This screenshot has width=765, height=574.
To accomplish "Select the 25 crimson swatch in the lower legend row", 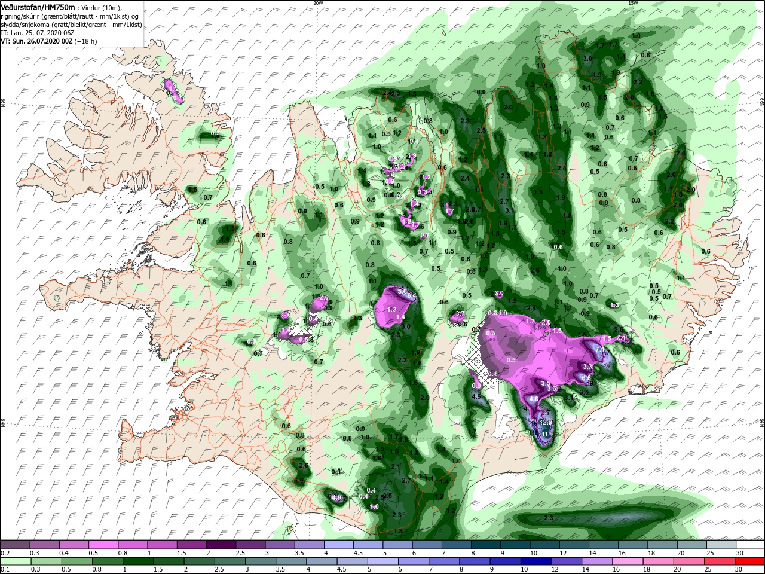I will [x=721, y=561].
